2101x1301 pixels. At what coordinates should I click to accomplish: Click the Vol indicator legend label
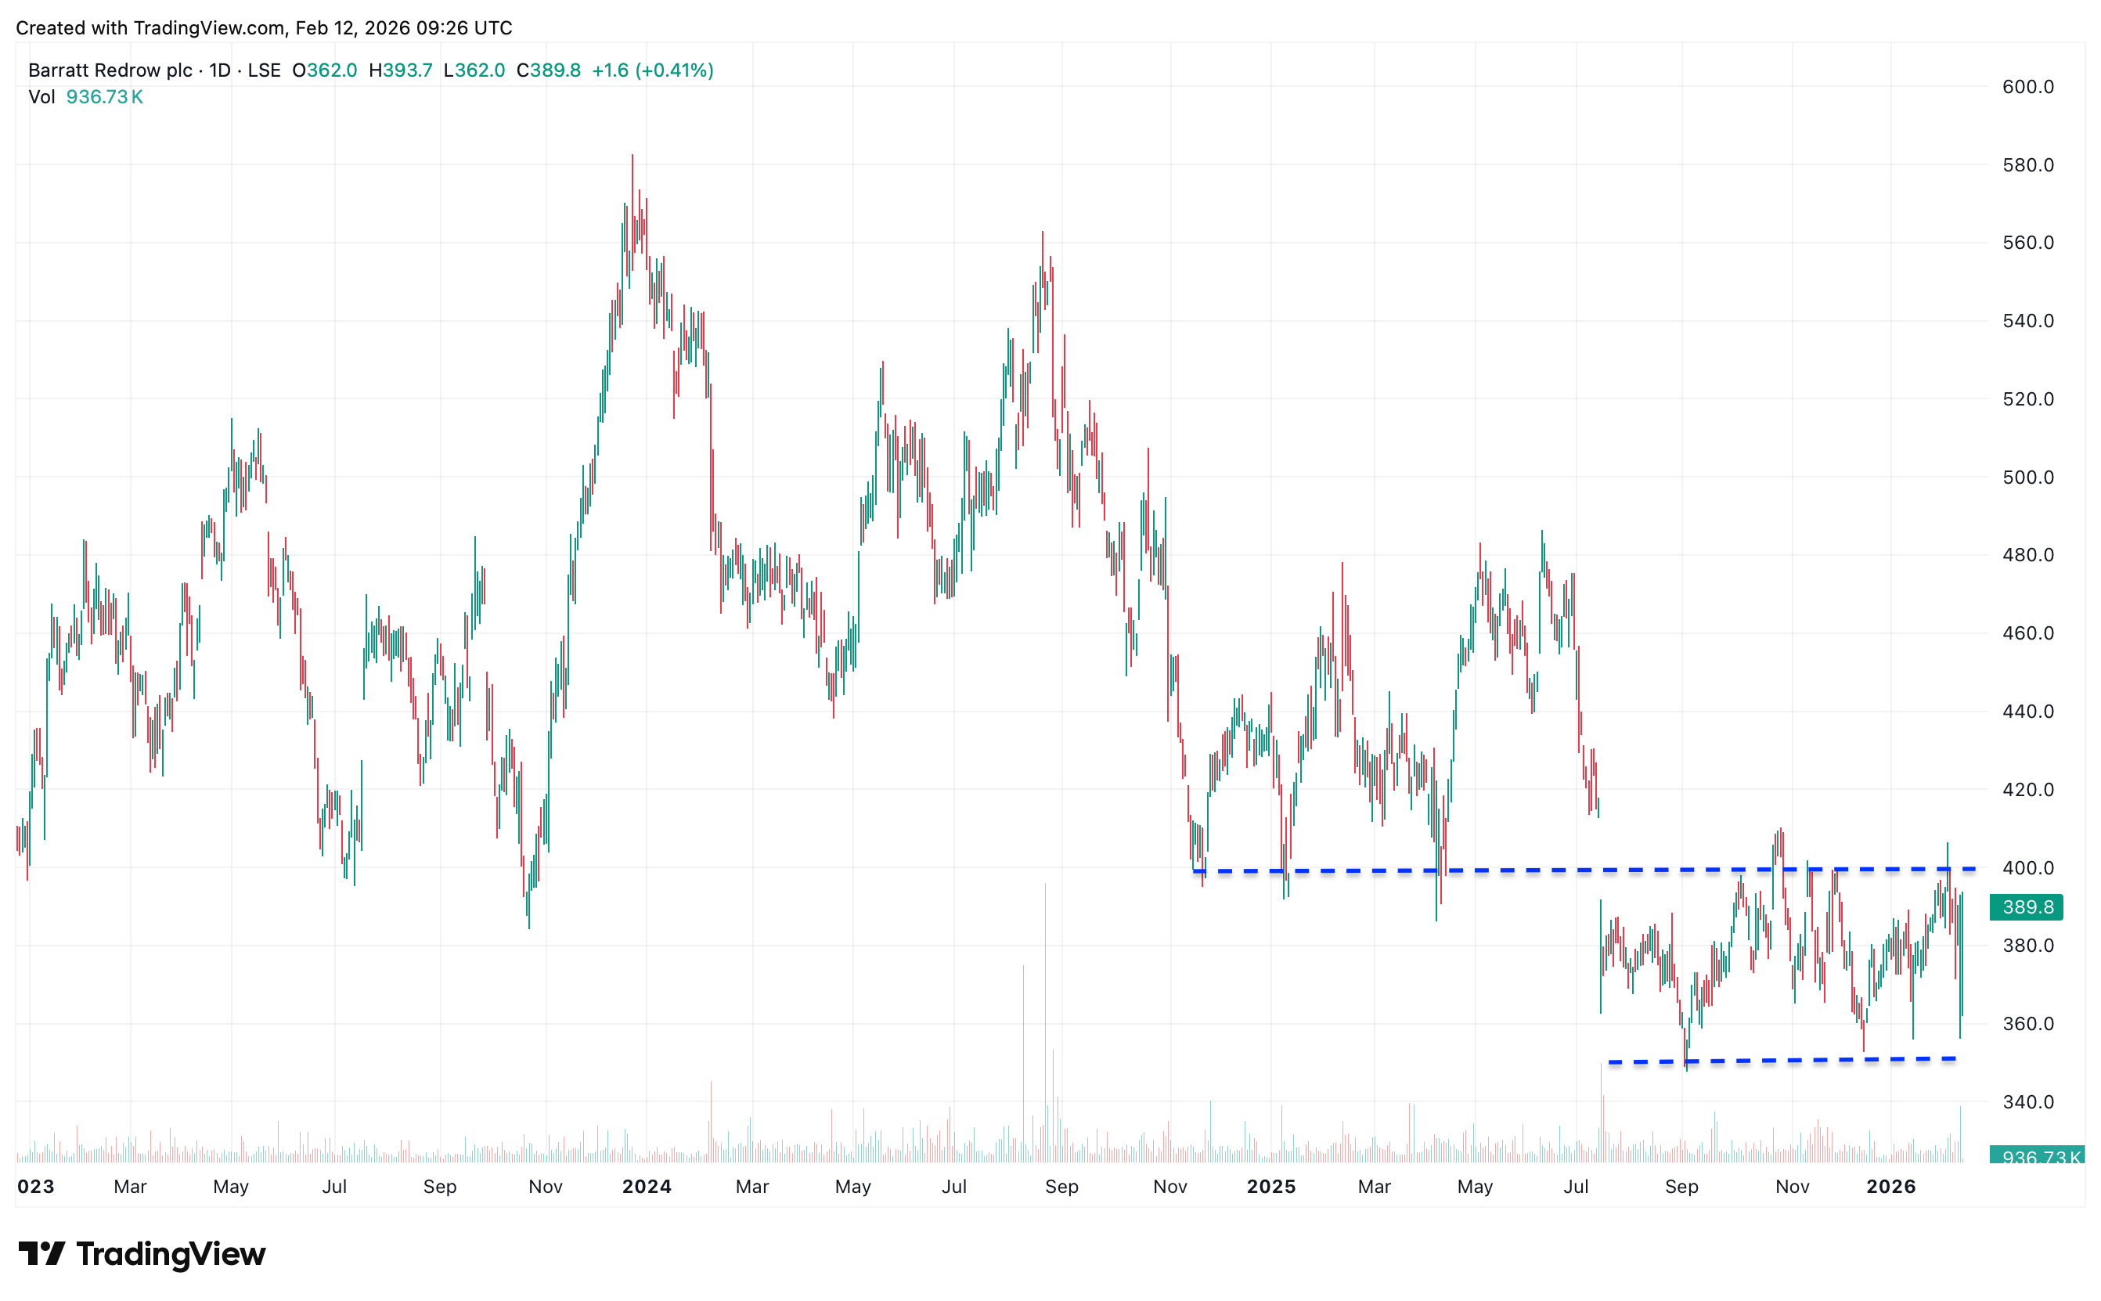(x=41, y=96)
